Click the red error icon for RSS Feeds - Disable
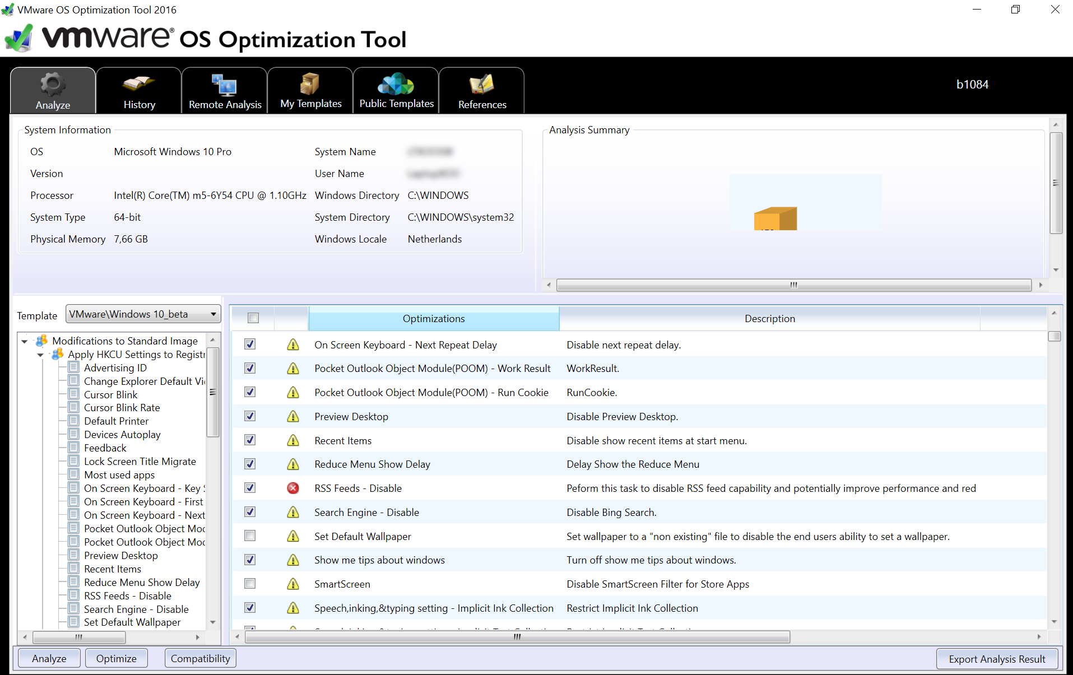The height and width of the screenshot is (675, 1073). pyautogui.click(x=292, y=488)
